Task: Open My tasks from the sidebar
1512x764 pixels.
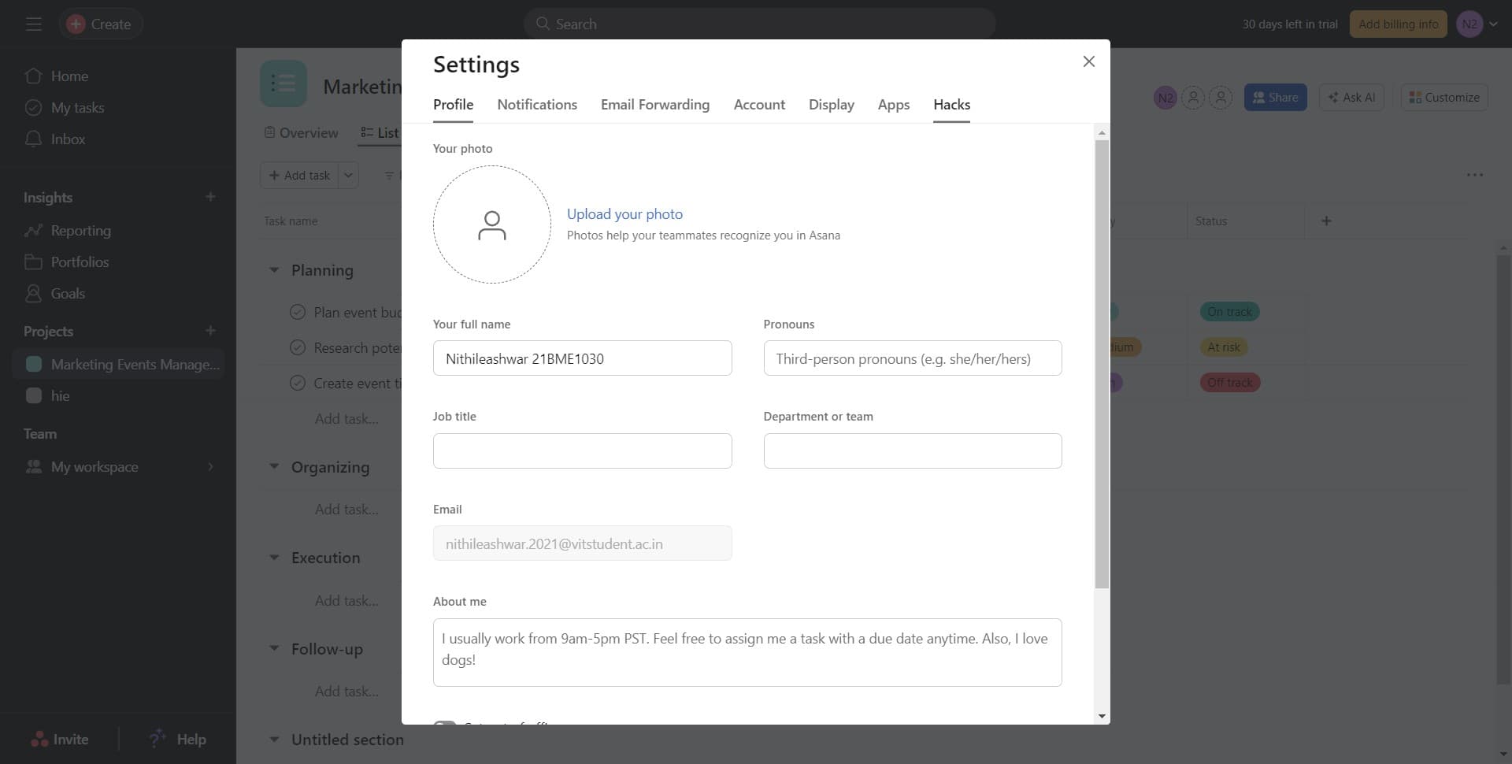Action: click(77, 107)
